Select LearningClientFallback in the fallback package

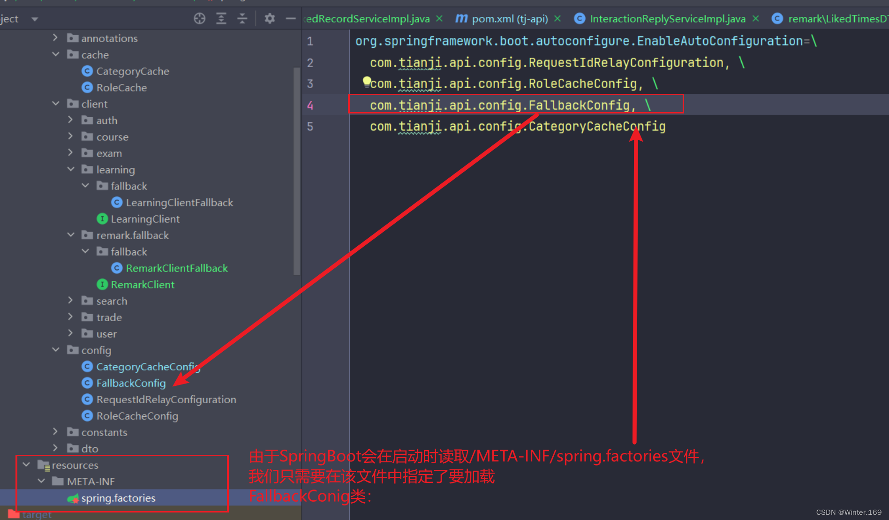180,202
